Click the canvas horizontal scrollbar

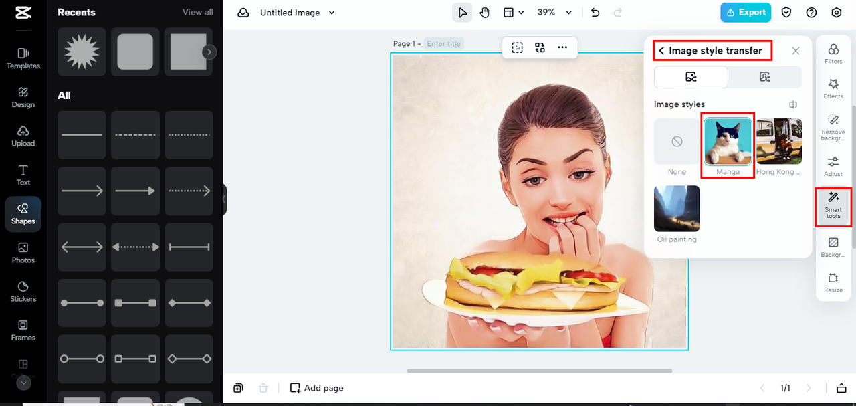click(x=540, y=371)
